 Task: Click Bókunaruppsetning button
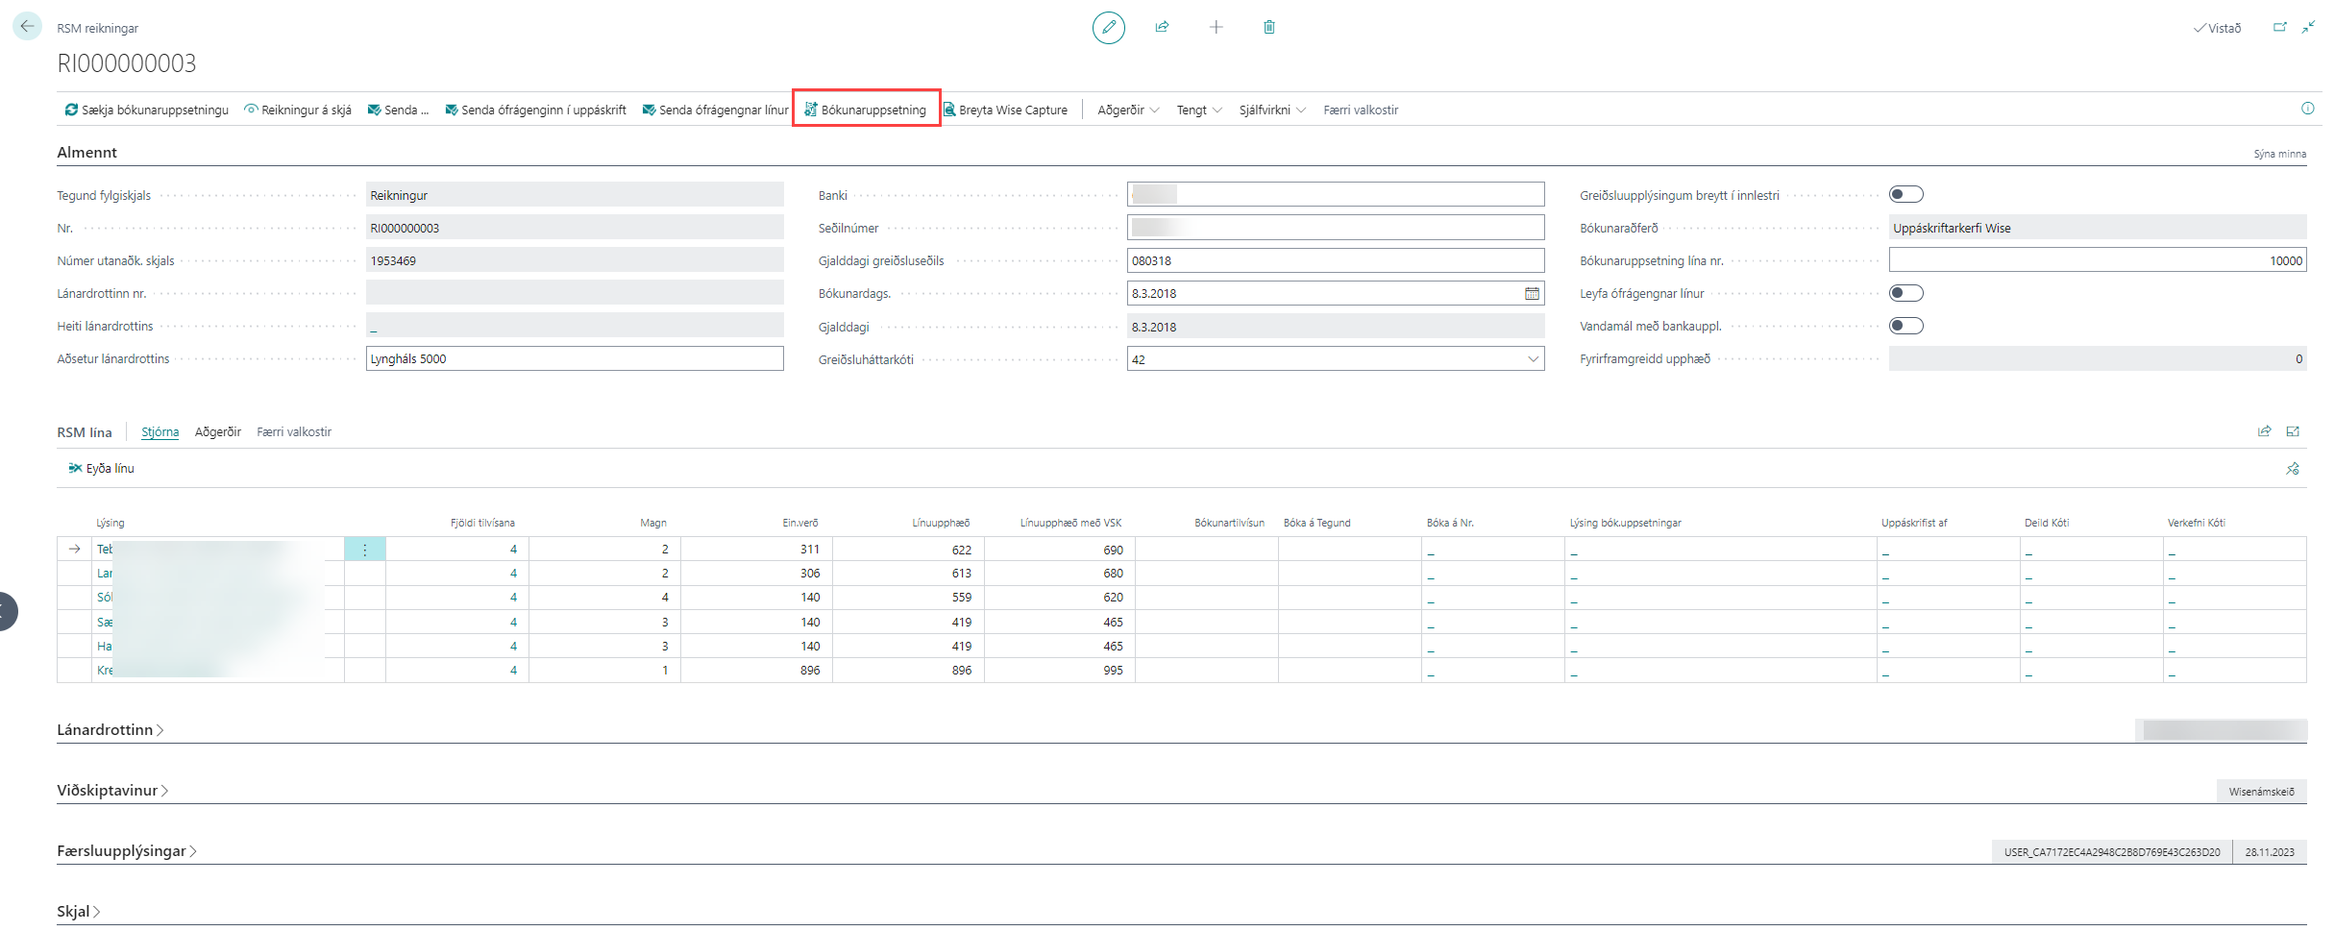click(866, 110)
